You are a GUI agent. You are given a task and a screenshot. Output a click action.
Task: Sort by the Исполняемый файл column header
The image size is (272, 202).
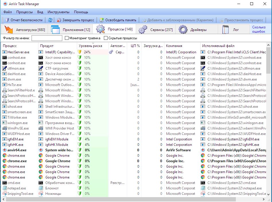(233, 46)
